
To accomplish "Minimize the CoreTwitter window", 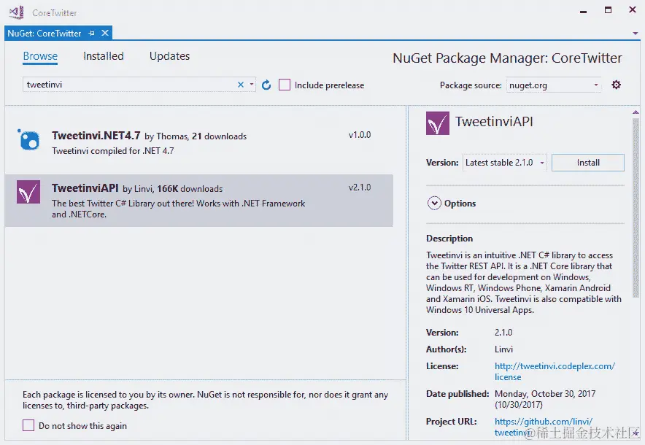I will coord(583,12).
